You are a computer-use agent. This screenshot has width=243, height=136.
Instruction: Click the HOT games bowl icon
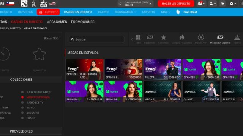coord(43,3)
